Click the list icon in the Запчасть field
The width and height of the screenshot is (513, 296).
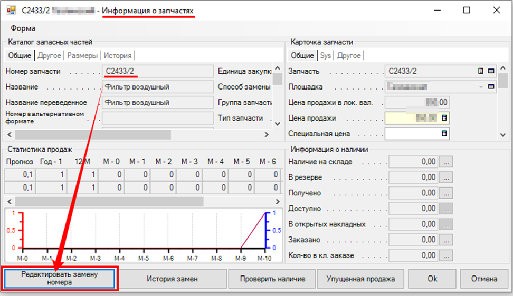click(480, 71)
